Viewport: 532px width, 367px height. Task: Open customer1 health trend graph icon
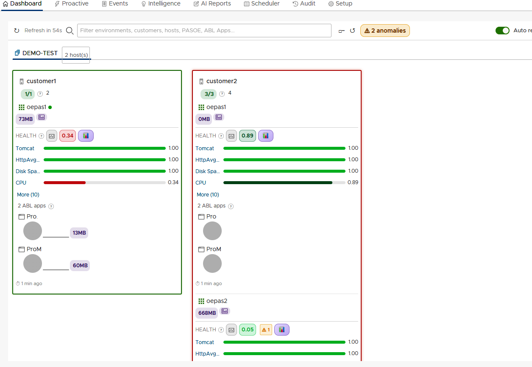(52, 136)
